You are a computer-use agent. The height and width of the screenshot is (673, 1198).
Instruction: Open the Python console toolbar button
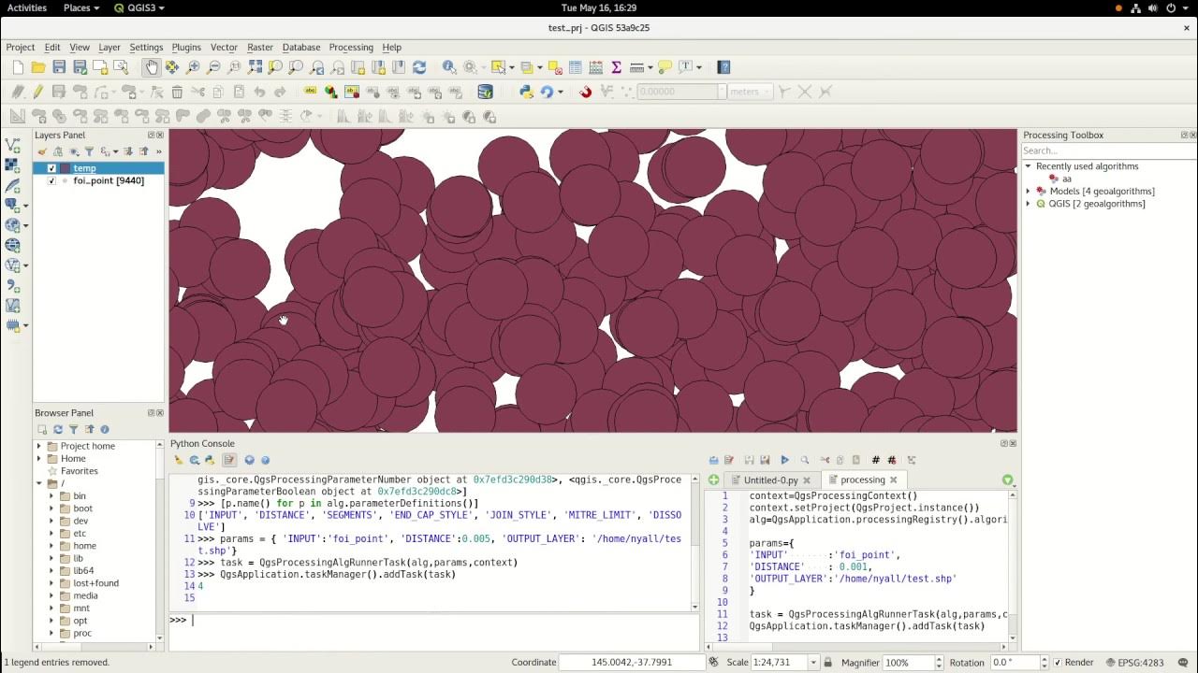point(526,92)
